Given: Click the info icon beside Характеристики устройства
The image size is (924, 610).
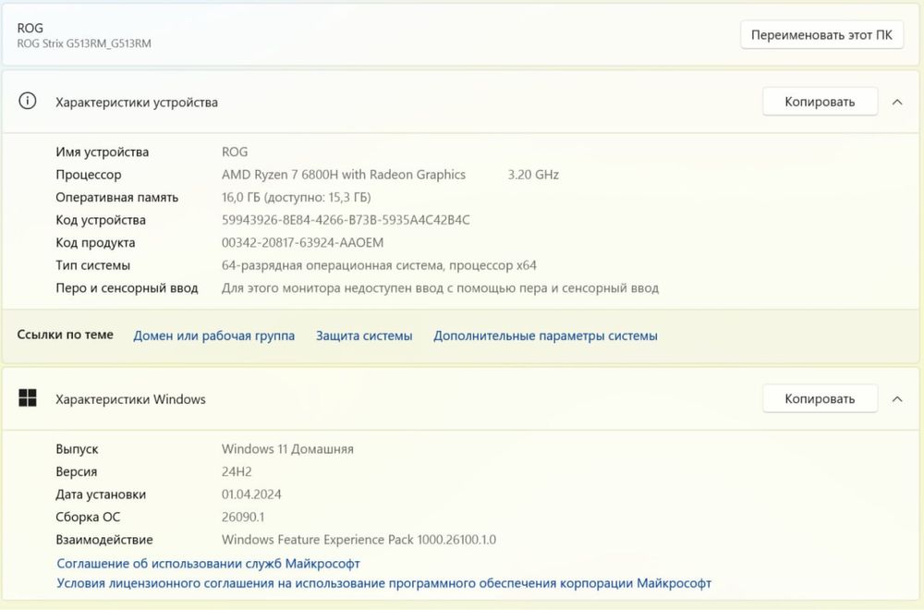Looking at the screenshot, I should click(28, 102).
